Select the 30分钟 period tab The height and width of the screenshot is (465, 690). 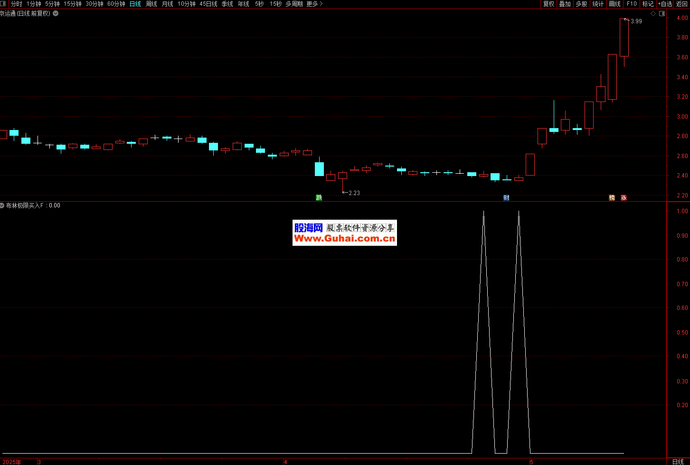[95, 4]
